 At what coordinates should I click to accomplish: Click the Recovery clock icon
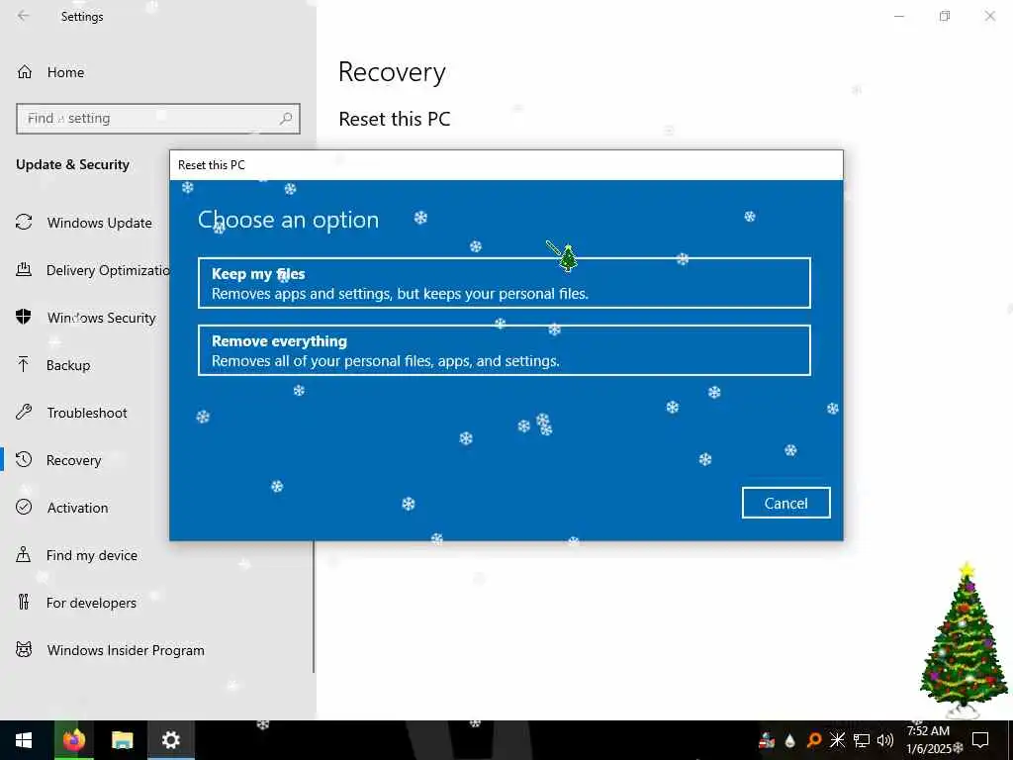coord(24,459)
